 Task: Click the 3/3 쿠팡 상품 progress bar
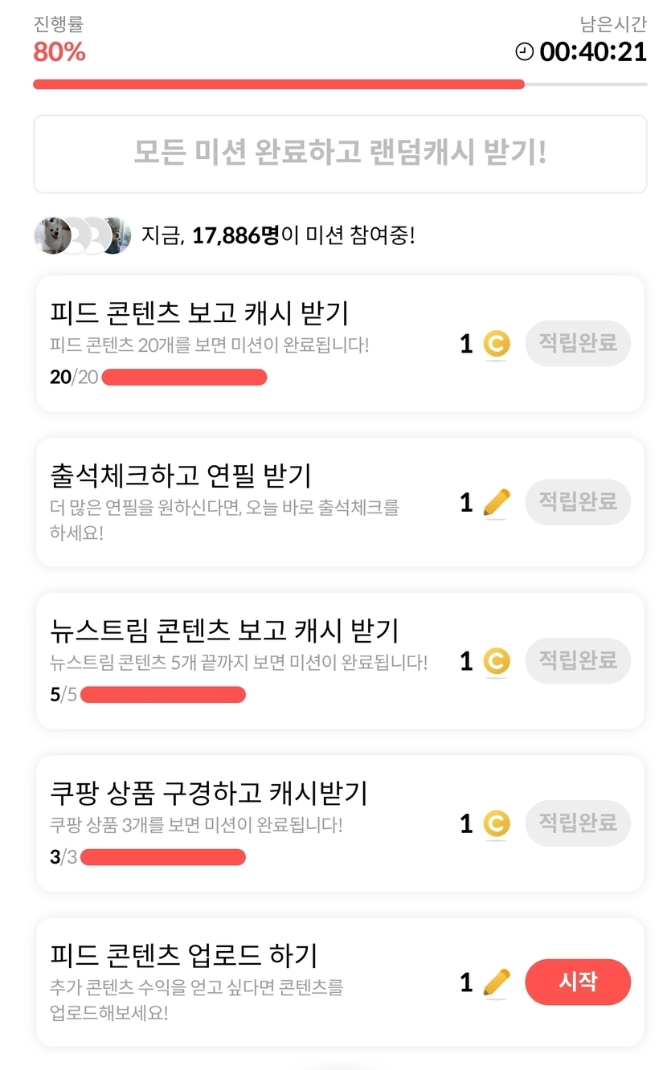[162, 857]
